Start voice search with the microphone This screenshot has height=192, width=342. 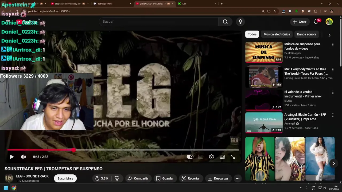[240, 22]
